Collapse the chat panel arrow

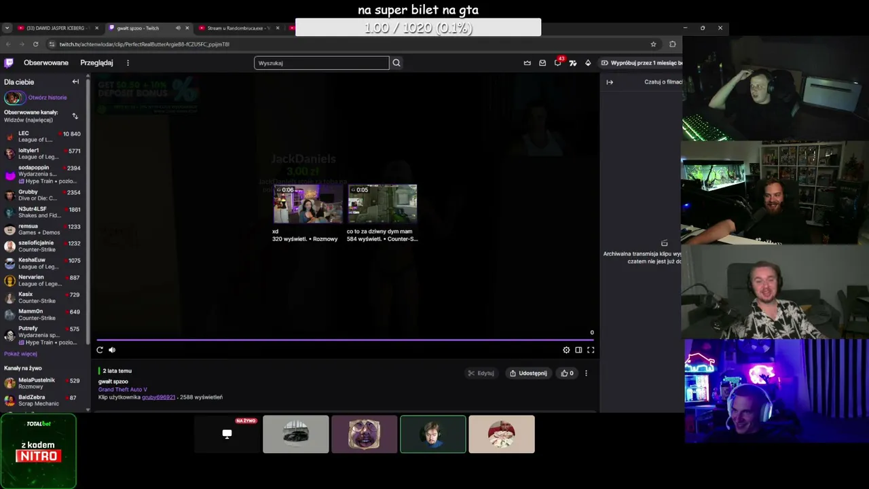pos(610,82)
